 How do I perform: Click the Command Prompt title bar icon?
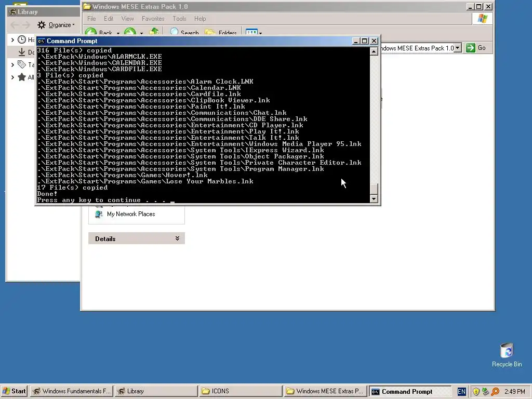pyautogui.click(x=41, y=41)
